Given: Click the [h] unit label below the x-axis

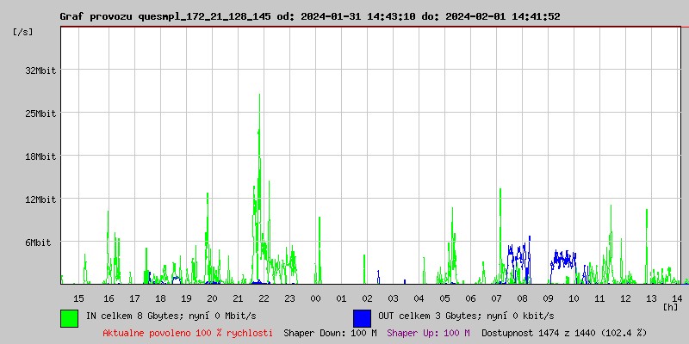Looking at the screenshot, I should pos(671,306).
